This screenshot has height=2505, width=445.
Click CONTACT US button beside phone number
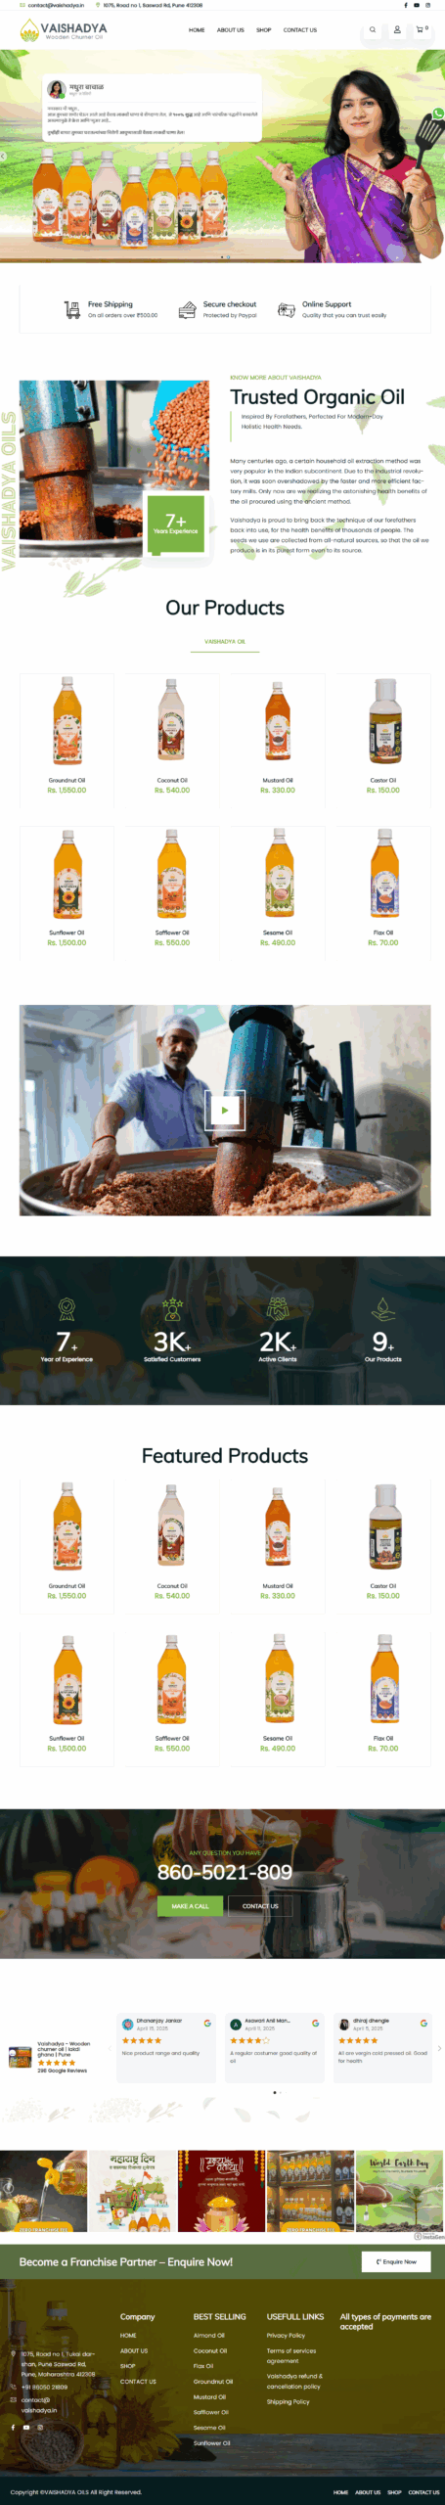click(260, 1906)
